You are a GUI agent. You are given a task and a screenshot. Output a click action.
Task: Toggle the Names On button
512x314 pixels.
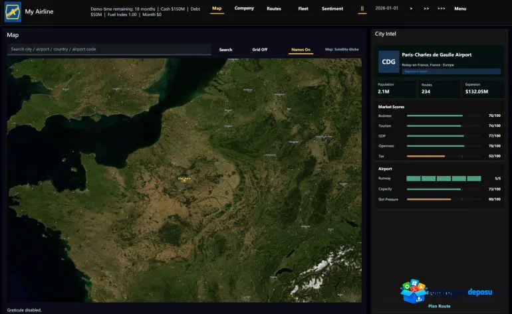coord(301,50)
